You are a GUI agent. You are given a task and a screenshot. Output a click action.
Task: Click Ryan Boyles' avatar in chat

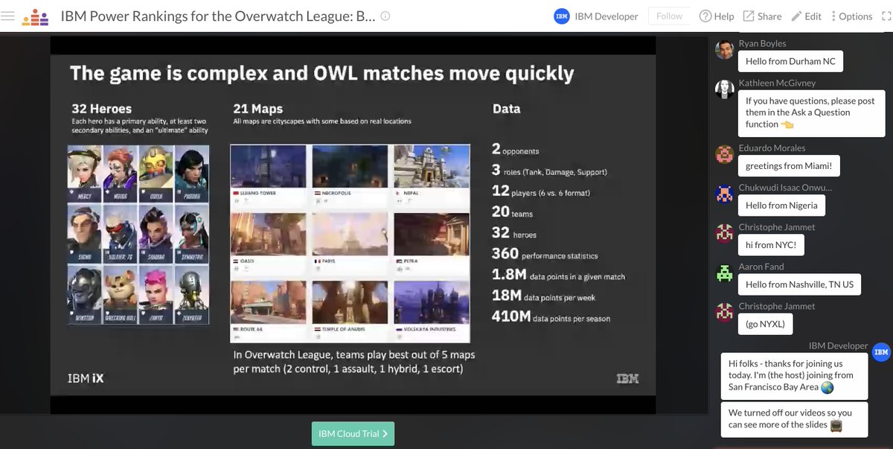tap(724, 50)
